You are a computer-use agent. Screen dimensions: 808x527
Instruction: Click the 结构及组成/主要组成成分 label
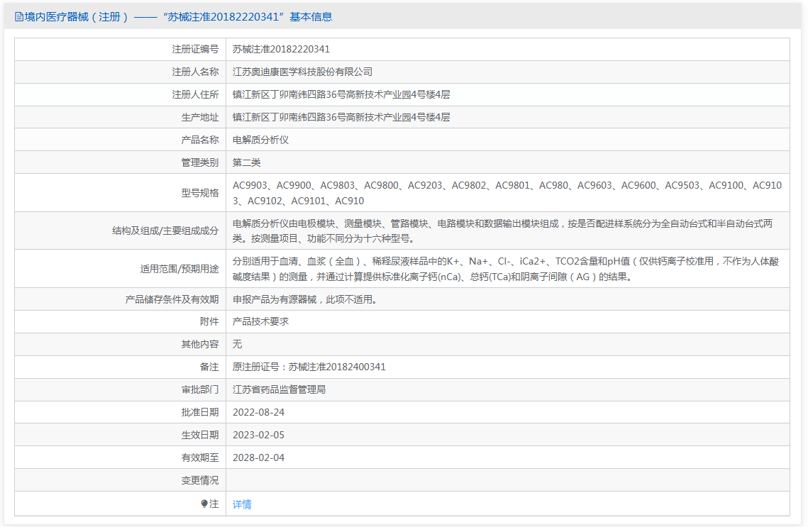[x=165, y=231]
